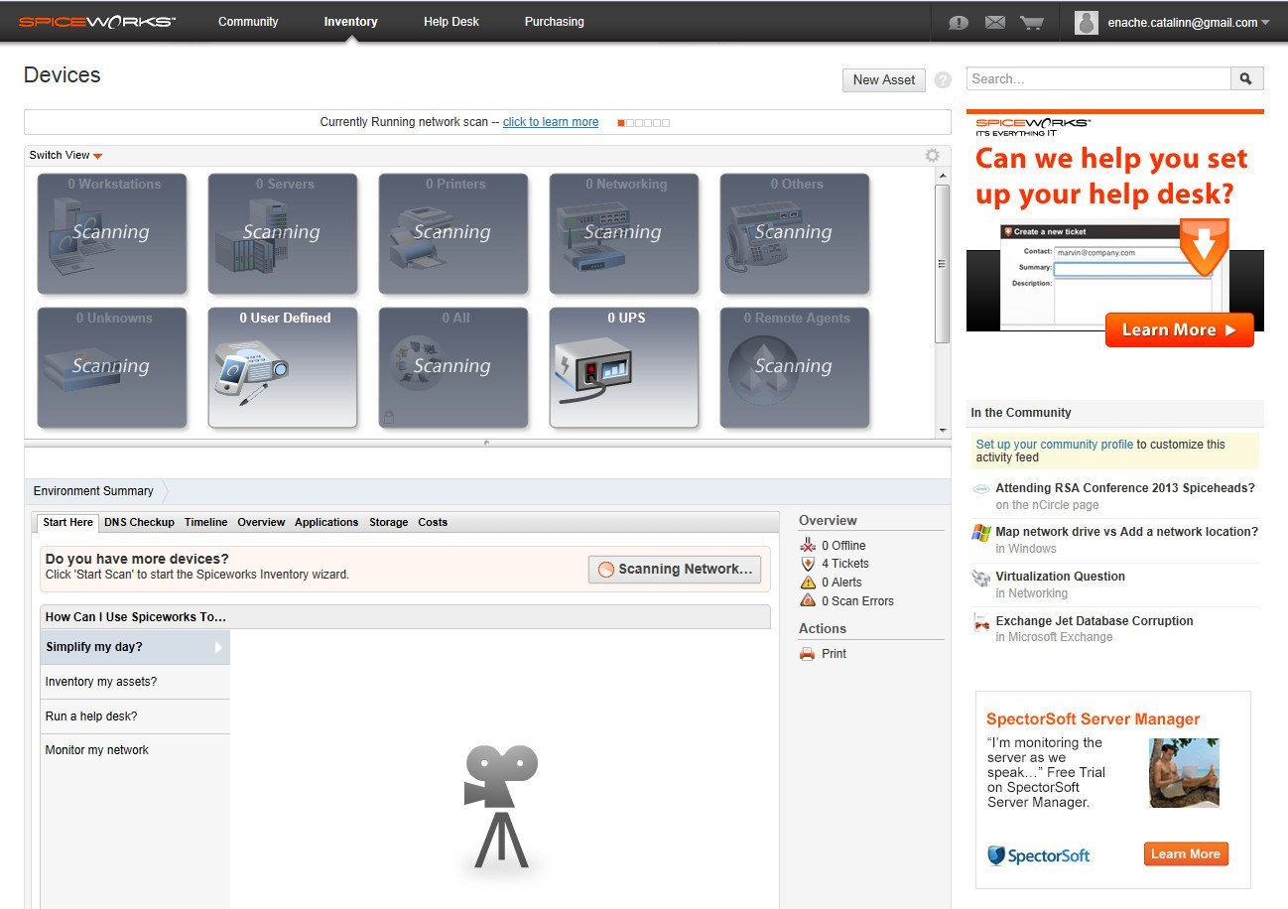This screenshot has height=909, width=1288.
Task: Click the Tickets status icon
Action: tap(807, 564)
